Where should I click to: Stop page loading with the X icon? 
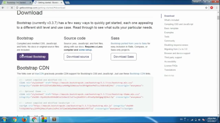coord(12,8)
